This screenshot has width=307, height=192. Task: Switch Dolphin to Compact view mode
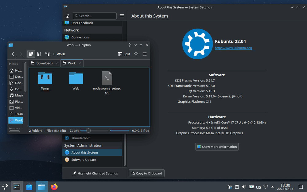coord(39,54)
